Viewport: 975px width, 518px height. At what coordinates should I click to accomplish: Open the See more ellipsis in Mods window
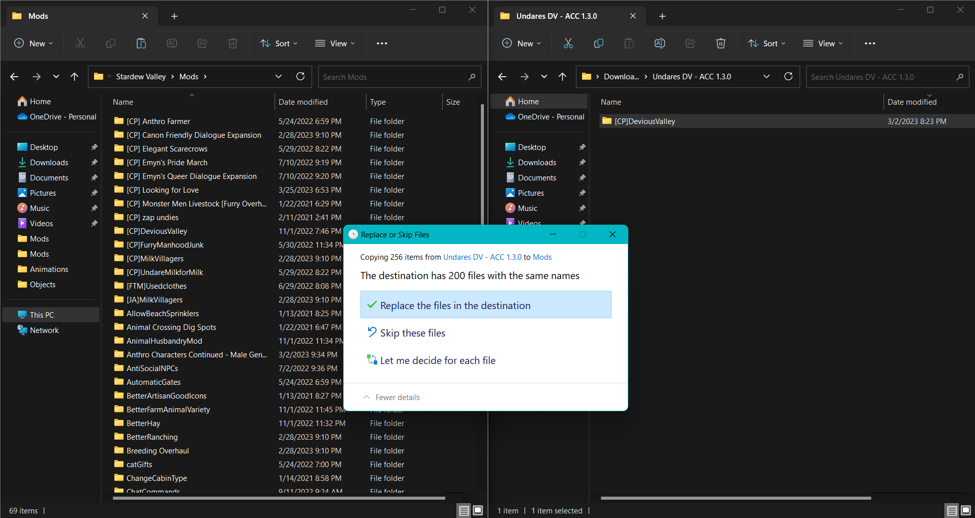coord(382,44)
